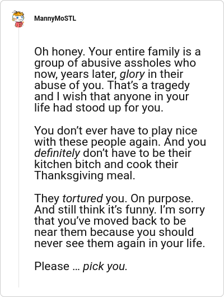Click the word 'Thanksgiving' in the comment
Image resolution: width=224 pixels, height=297 pixels.
(69, 176)
